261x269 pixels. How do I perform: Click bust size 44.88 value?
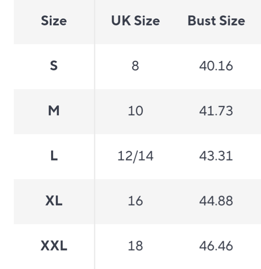tap(216, 201)
